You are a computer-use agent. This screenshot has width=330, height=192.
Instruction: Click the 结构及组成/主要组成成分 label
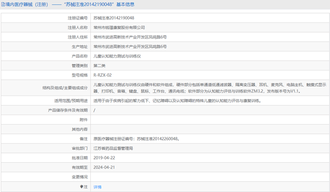click(x=65, y=88)
